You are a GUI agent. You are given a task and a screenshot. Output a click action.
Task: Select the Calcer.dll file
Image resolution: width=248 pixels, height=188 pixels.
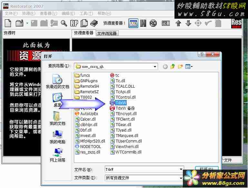(85, 119)
